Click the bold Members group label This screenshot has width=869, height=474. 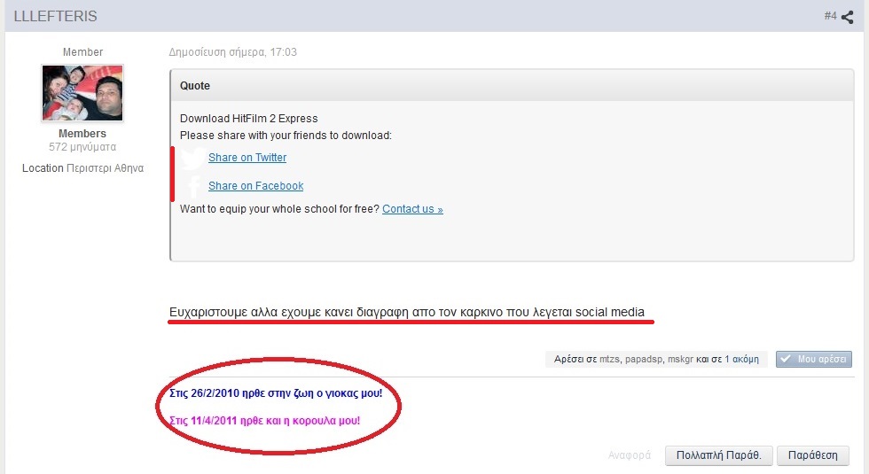click(82, 134)
